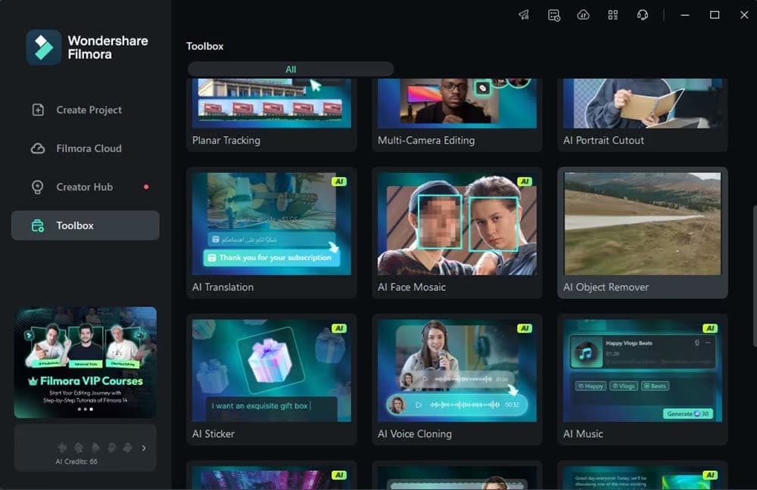The height and width of the screenshot is (490, 757).
Task: Open the AI Object Remover thumbnail
Action: coord(643,224)
